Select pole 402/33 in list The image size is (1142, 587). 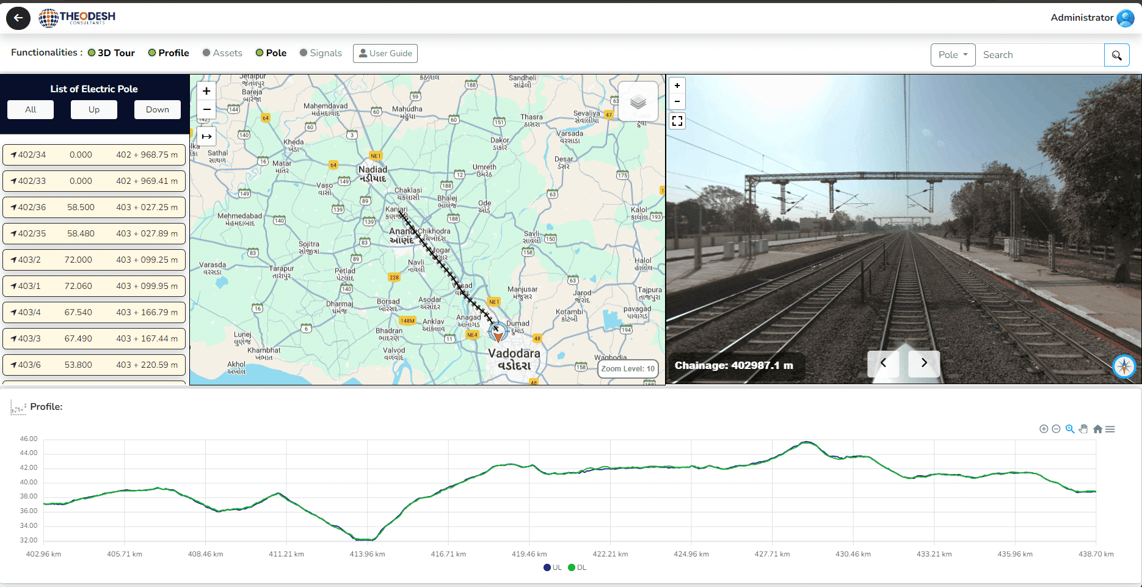[x=94, y=181]
